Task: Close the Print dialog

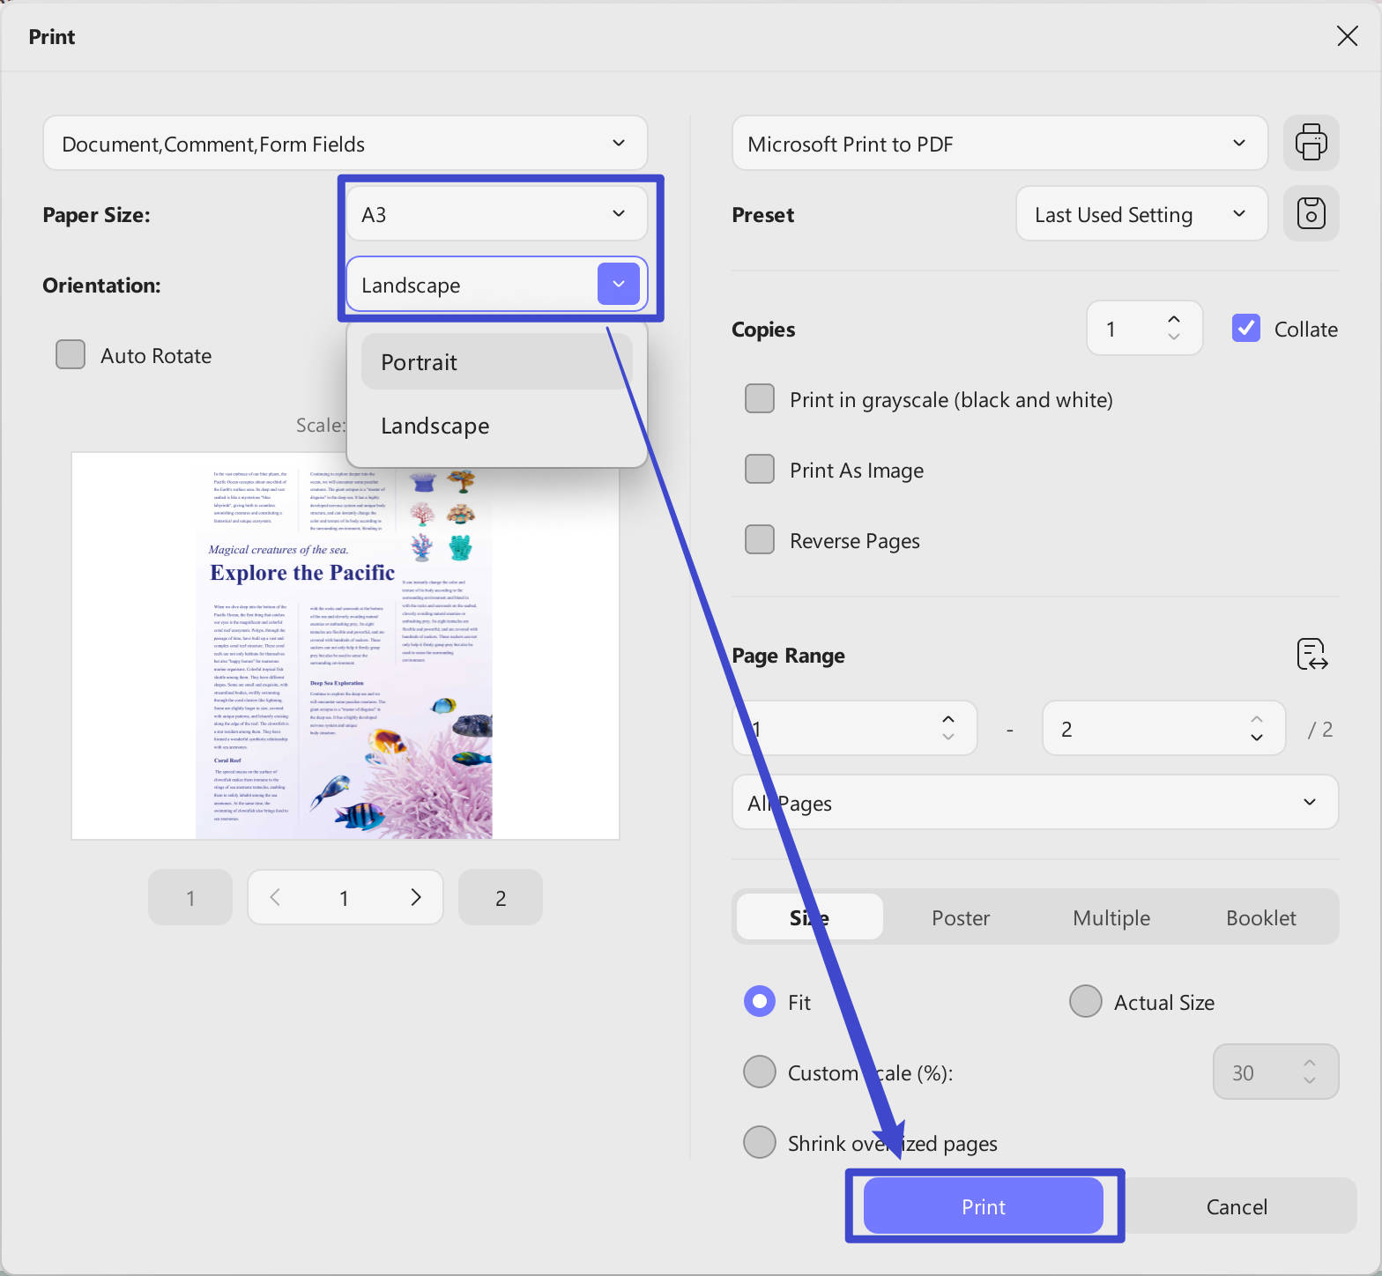Action: [x=1347, y=36]
